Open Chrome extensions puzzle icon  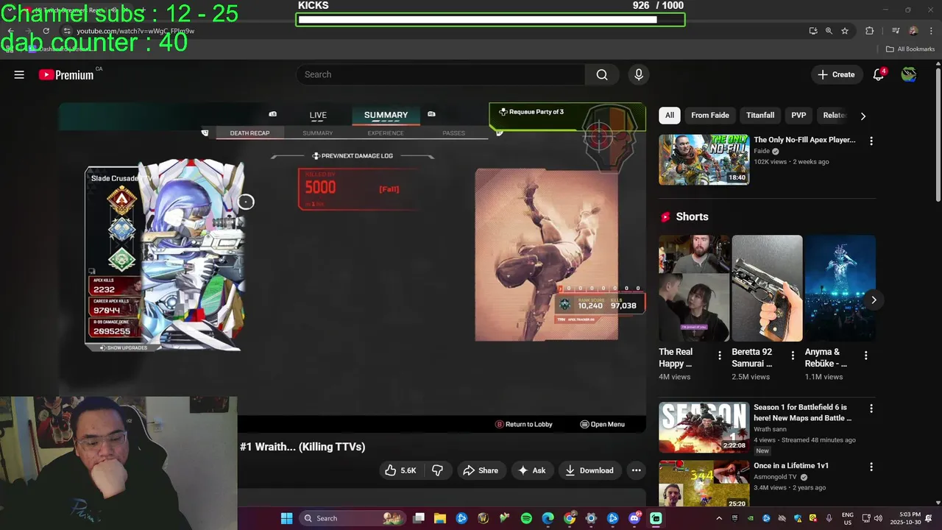(869, 31)
